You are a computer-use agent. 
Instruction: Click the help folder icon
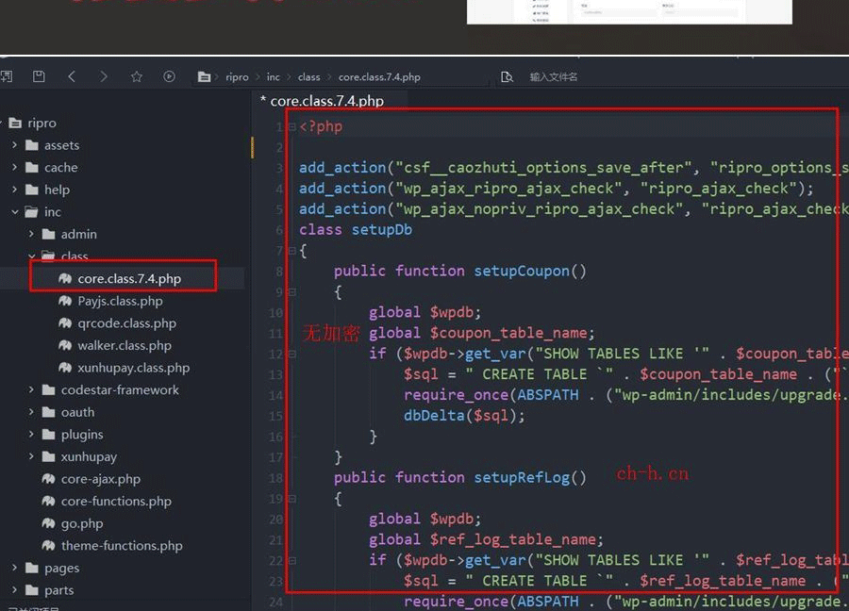(x=32, y=190)
